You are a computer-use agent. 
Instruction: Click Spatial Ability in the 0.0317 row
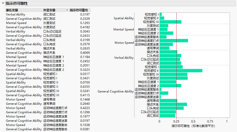click(16, 74)
